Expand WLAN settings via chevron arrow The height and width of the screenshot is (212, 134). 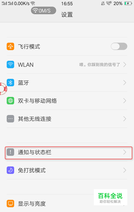pyautogui.click(x=125, y=64)
